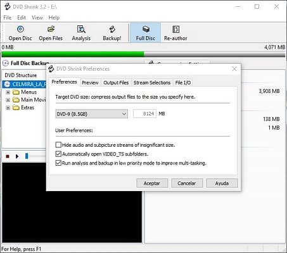Switch to Re-author mode
Screen dimensions: 287x253
[x=175, y=33]
